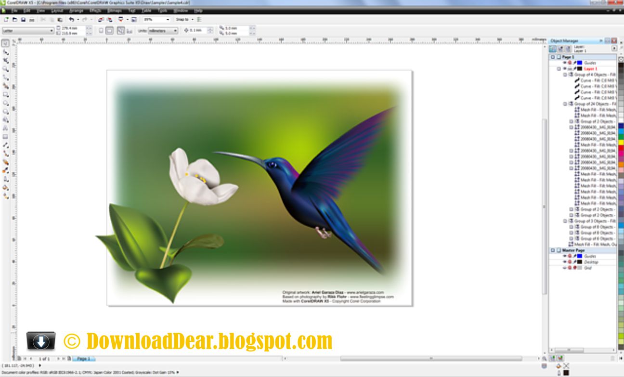This screenshot has width=624, height=377.
Task: Select the Polygon tool
Action: click(6, 111)
